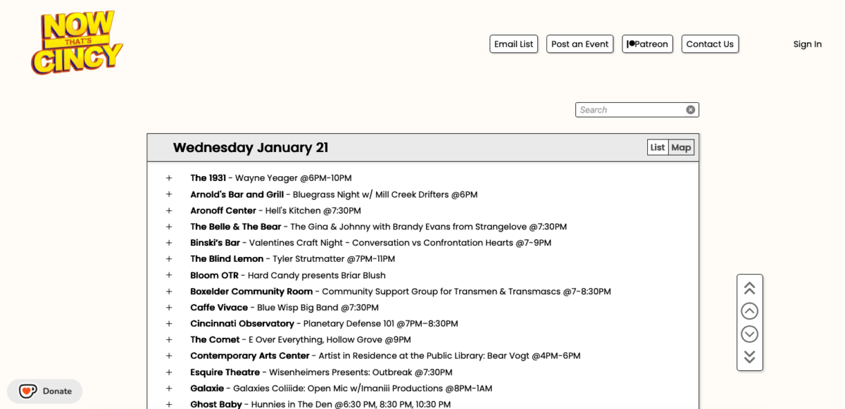The image size is (845, 409).
Task: Open the Patreon page
Action: point(647,44)
